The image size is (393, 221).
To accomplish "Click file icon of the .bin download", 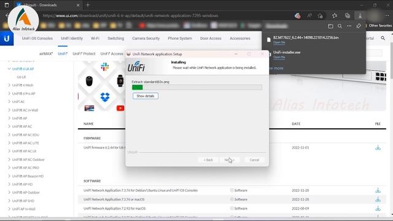I will click(x=269, y=39).
